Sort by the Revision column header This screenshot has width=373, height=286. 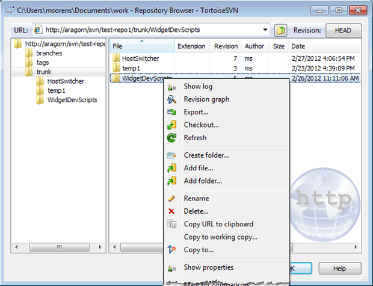coord(226,46)
